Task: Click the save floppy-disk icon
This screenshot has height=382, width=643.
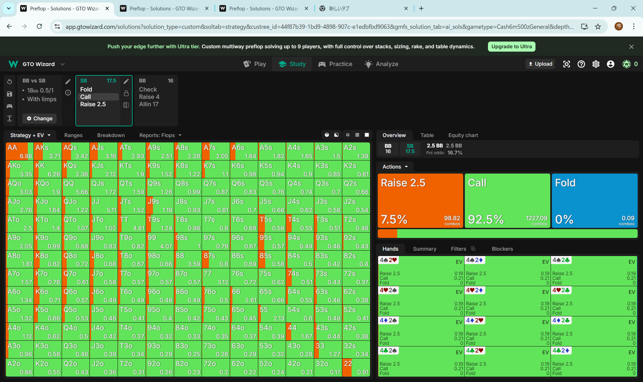Action: coord(9,94)
